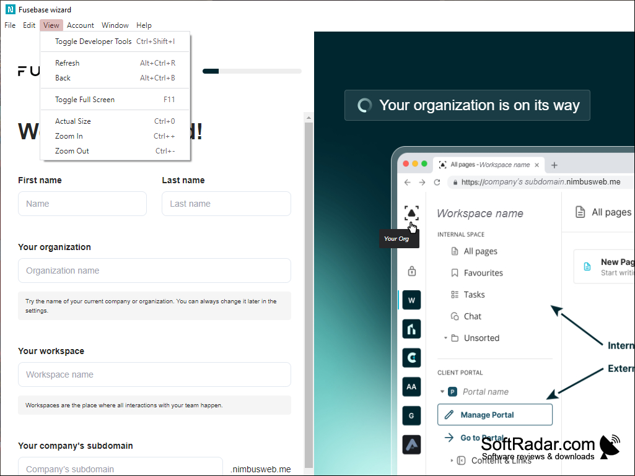
Task: Open Tasks in the sidebar
Action: pyautogui.click(x=468, y=295)
